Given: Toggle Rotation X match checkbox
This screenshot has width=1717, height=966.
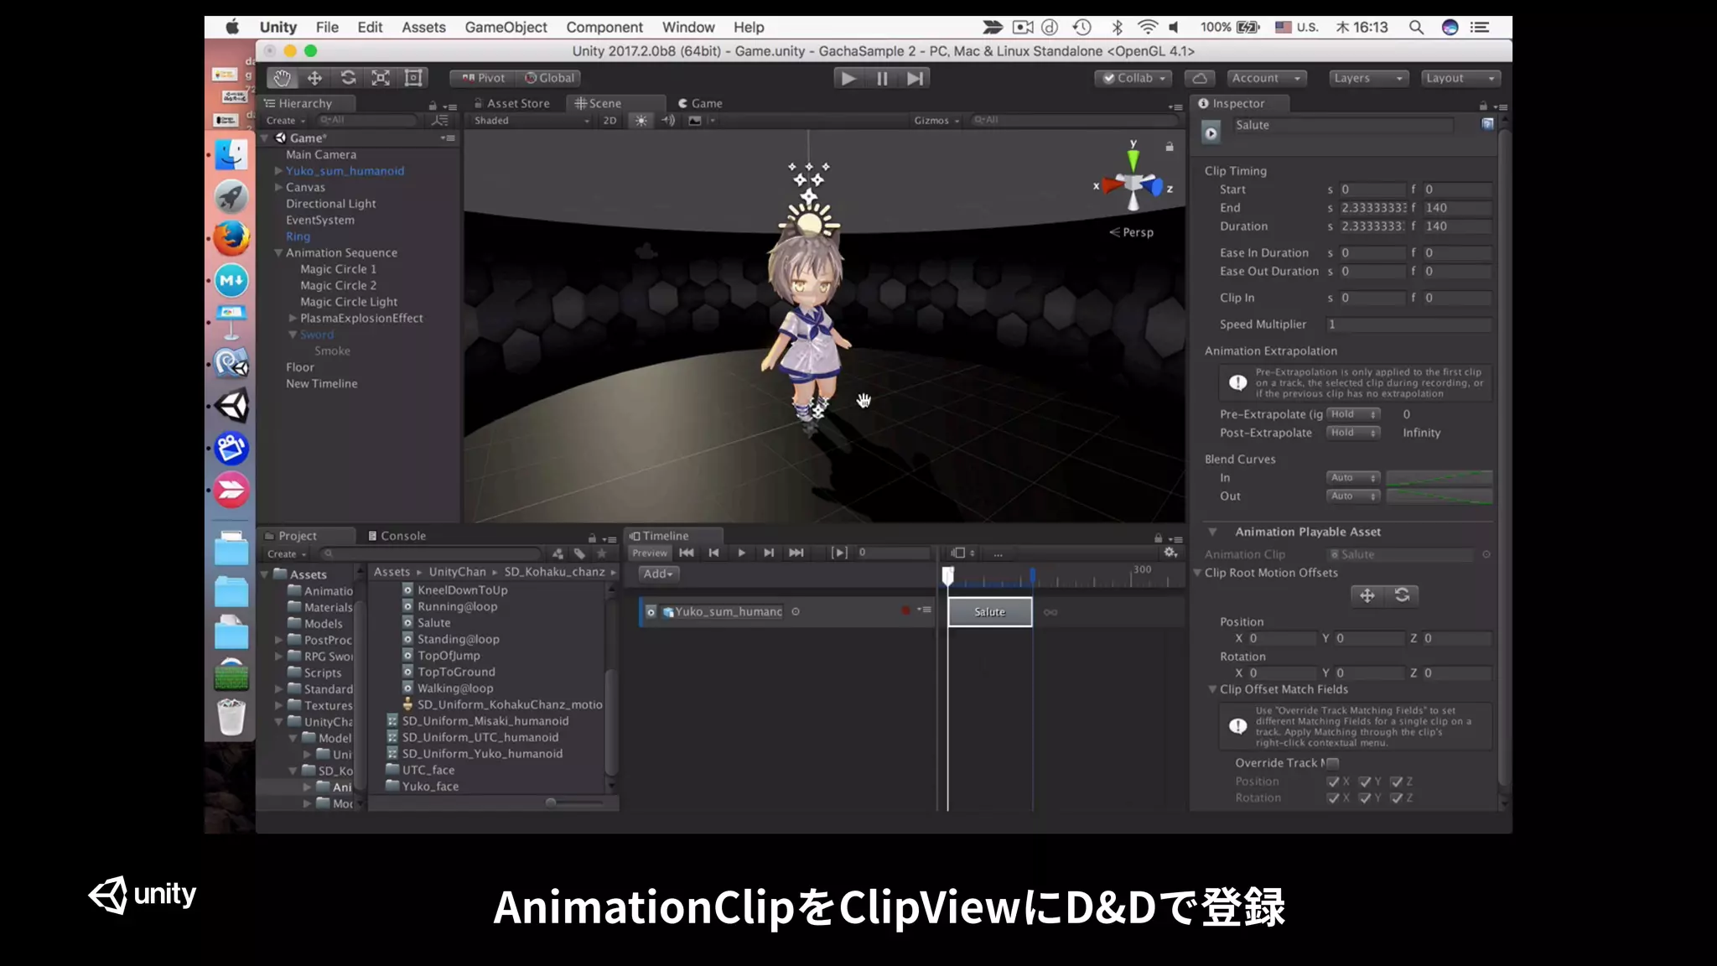Looking at the screenshot, I should (x=1333, y=798).
